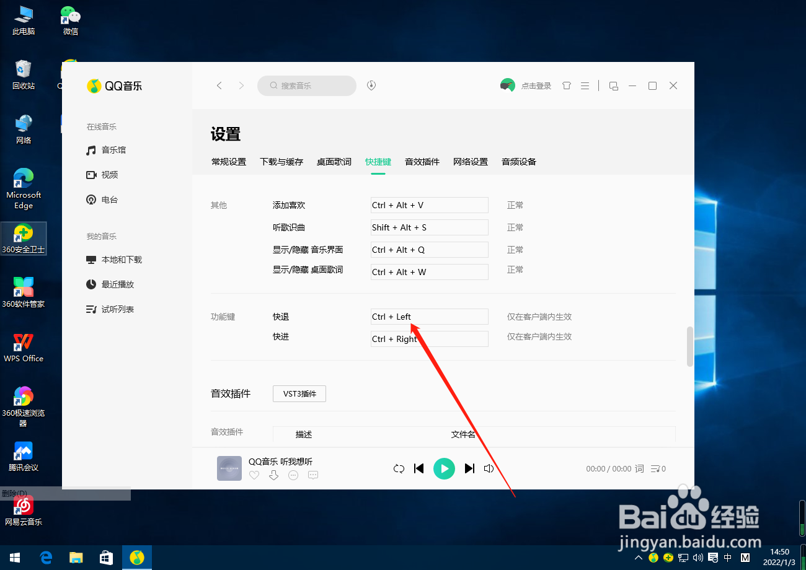
Task: Click the 快退 Ctrl + Left field
Action: [430, 317]
